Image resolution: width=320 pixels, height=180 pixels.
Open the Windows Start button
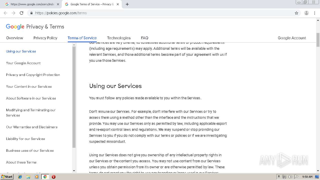(x=7, y=177)
